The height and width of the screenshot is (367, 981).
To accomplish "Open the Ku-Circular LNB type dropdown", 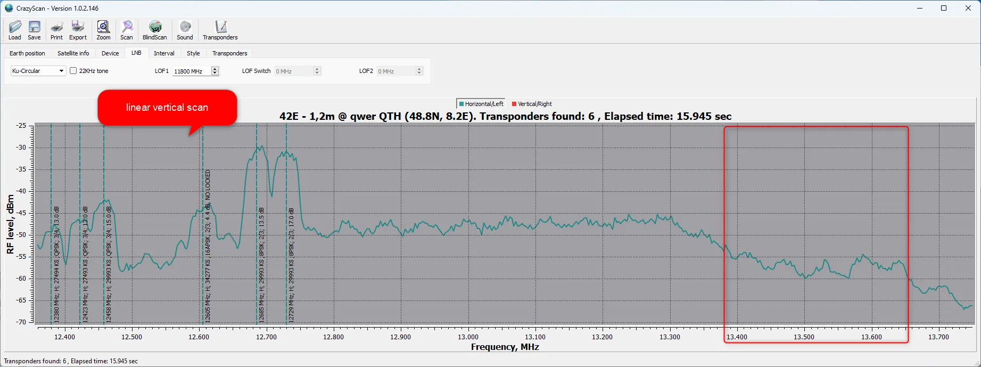I will [38, 71].
